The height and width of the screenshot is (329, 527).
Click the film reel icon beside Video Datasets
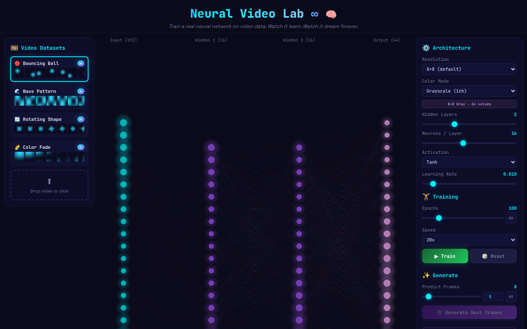(x=15, y=48)
